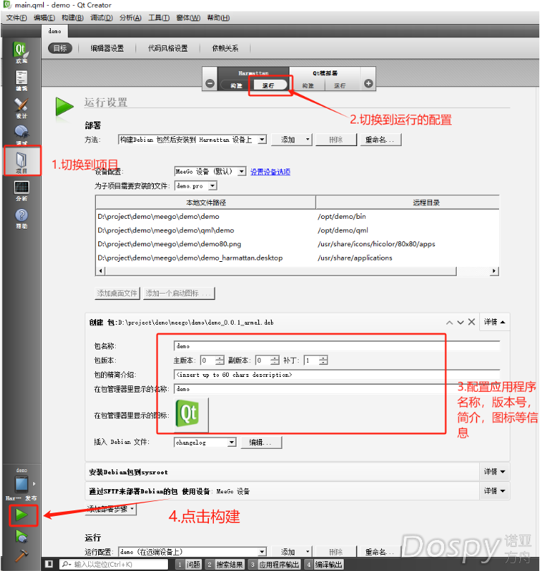Open the 帮助(H) menu
The image size is (540, 571).
(x=218, y=18)
